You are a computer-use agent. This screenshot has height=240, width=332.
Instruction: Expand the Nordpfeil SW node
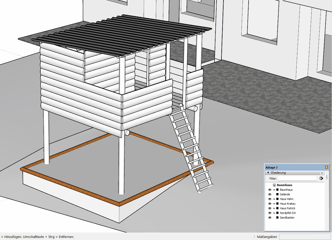click(274, 213)
